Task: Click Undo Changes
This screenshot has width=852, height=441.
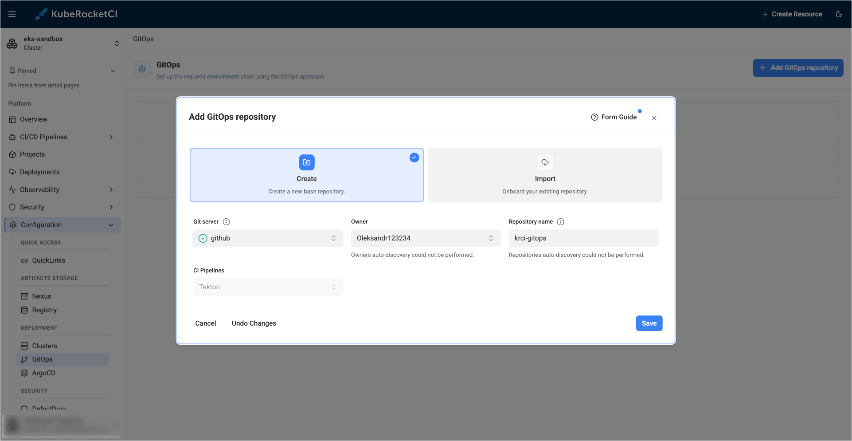Action: point(254,323)
